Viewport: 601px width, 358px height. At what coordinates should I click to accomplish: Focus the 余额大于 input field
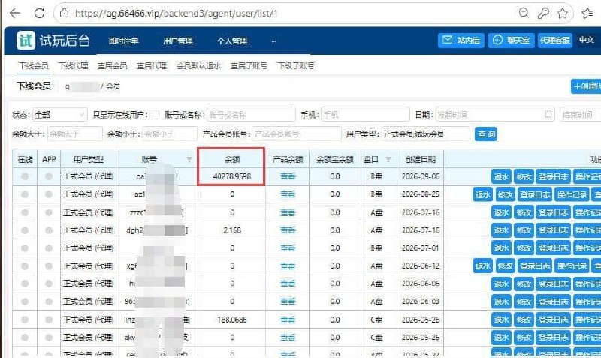74,134
